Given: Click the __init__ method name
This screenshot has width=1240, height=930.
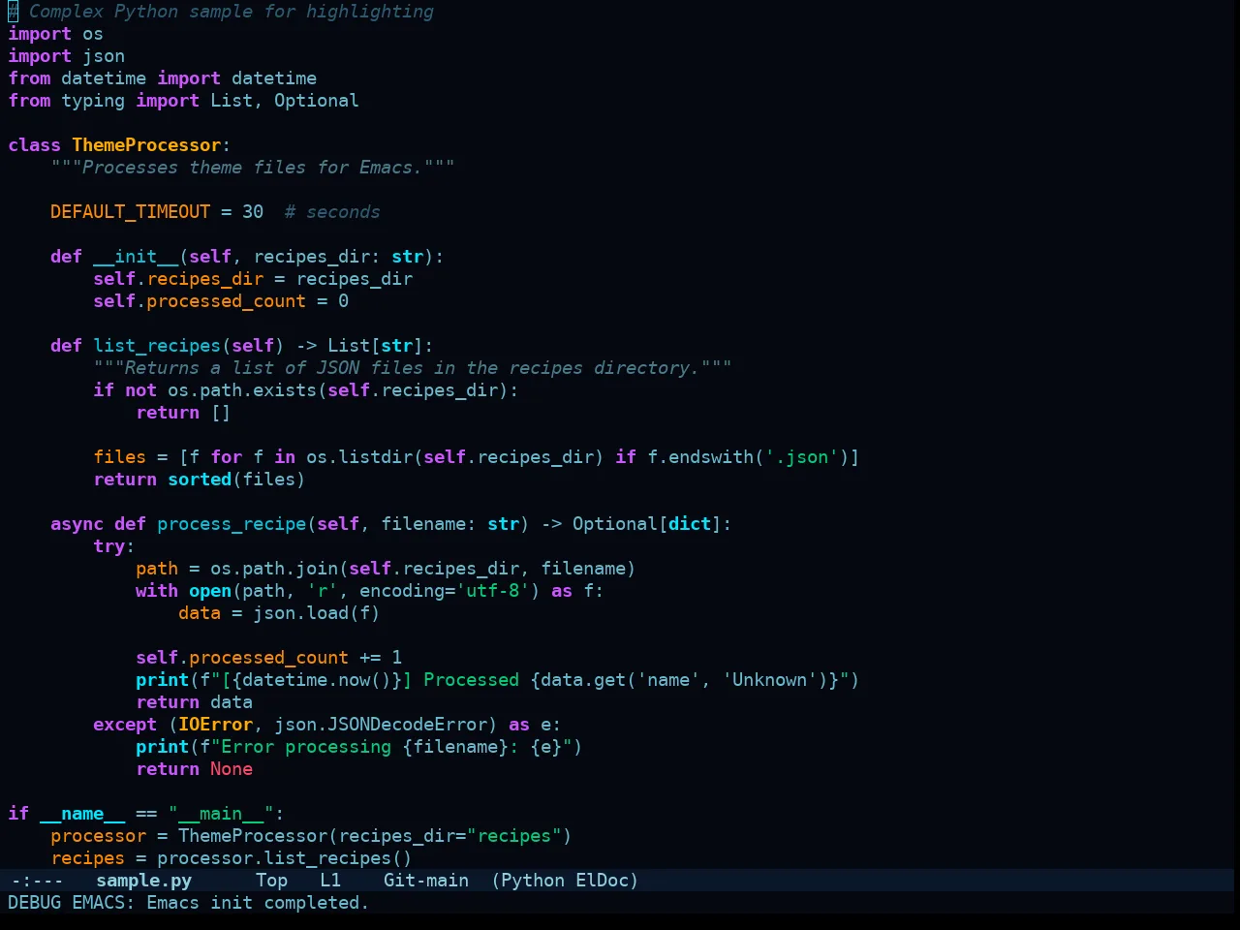Looking at the screenshot, I should (x=136, y=257).
